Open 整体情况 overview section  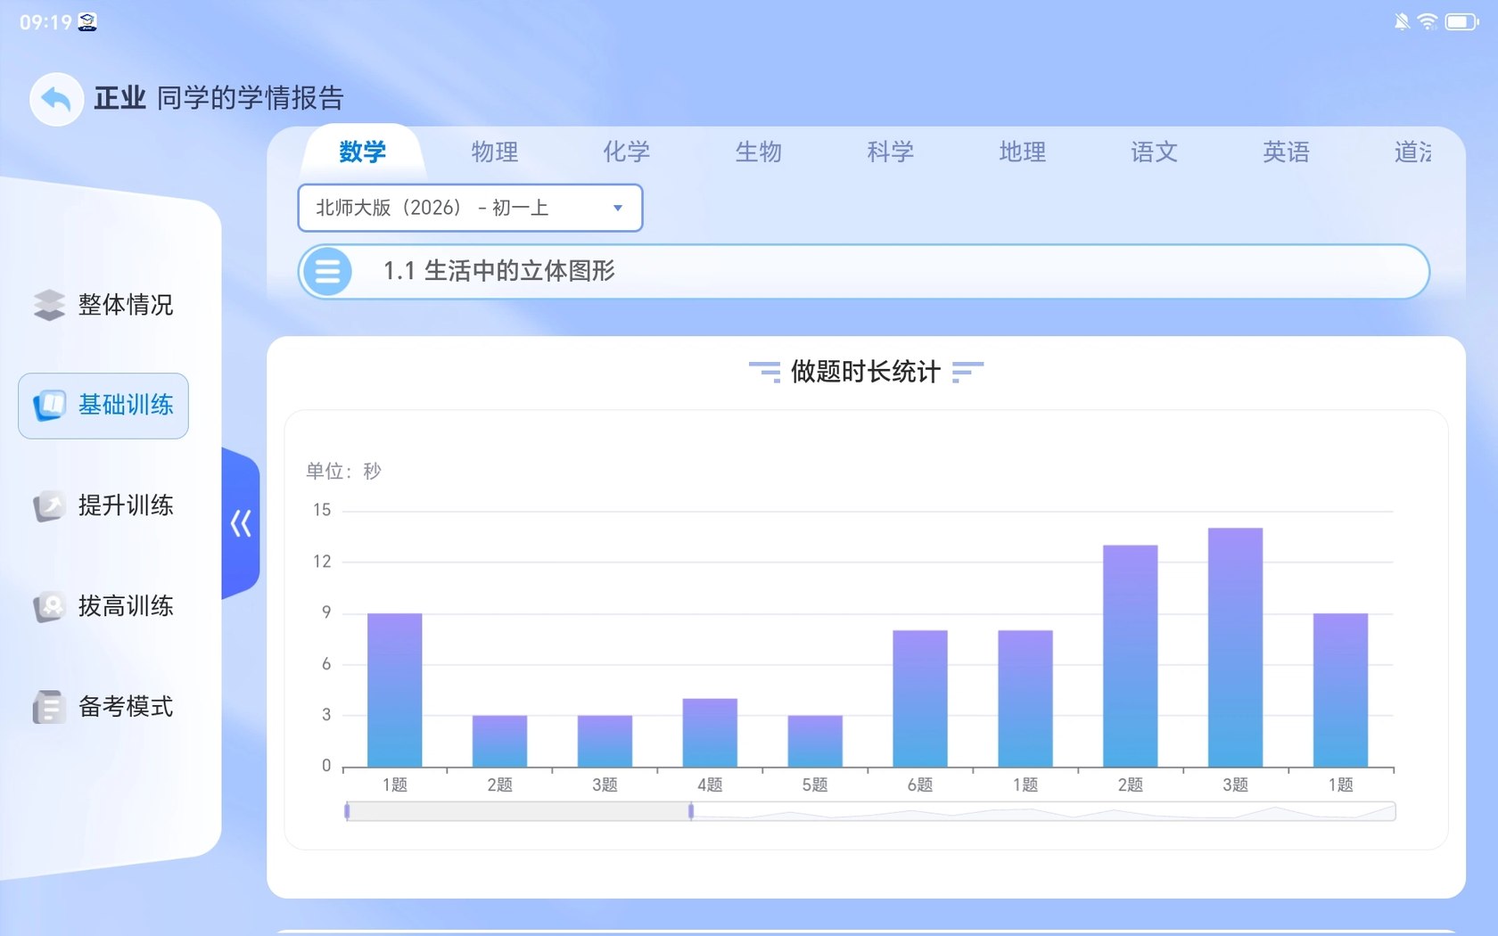pos(103,305)
